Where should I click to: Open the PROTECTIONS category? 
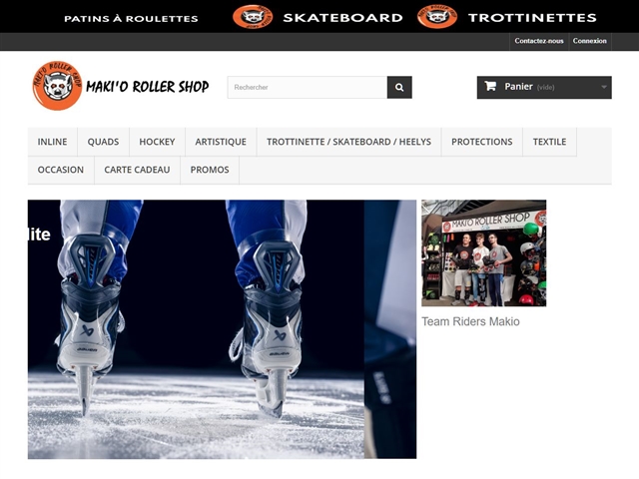point(481,142)
